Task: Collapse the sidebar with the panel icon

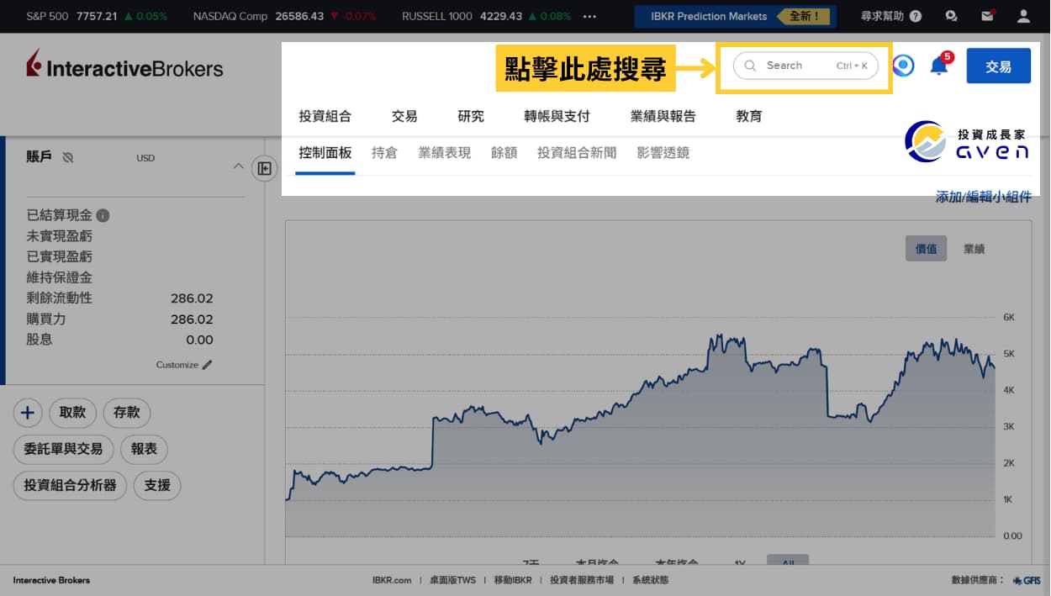Action: click(x=264, y=168)
